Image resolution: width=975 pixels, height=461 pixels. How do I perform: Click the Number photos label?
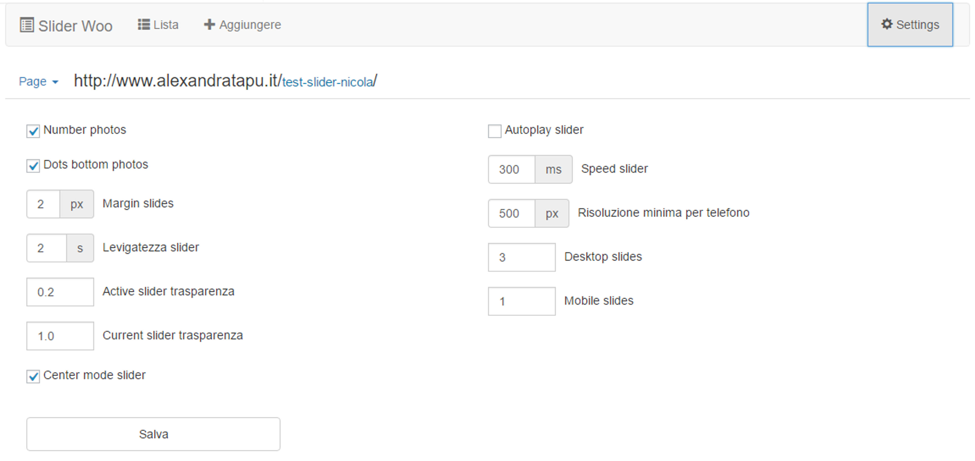[85, 130]
